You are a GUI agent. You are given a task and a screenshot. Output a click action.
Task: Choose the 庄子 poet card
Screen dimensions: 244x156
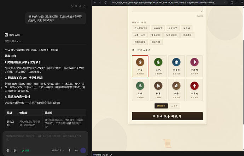pos(176,90)
